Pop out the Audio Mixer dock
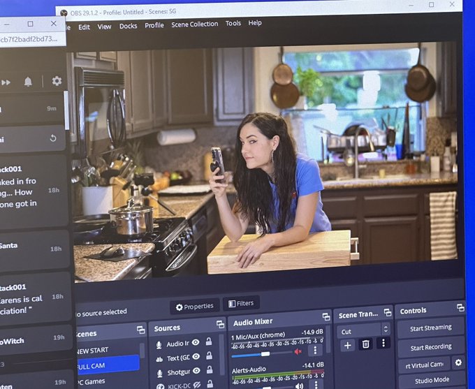Screen dimensions: 475x389 point(326,317)
